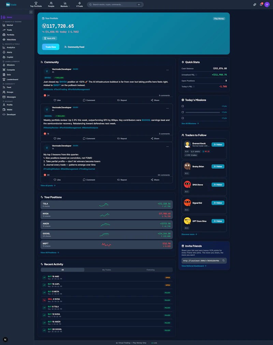The width and height of the screenshot is (273, 345).
Task: Select the All activity tab
Action: point(63,270)
